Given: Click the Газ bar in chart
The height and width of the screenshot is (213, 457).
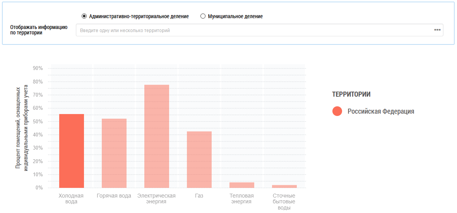Looking at the screenshot, I should tap(199, 160).
